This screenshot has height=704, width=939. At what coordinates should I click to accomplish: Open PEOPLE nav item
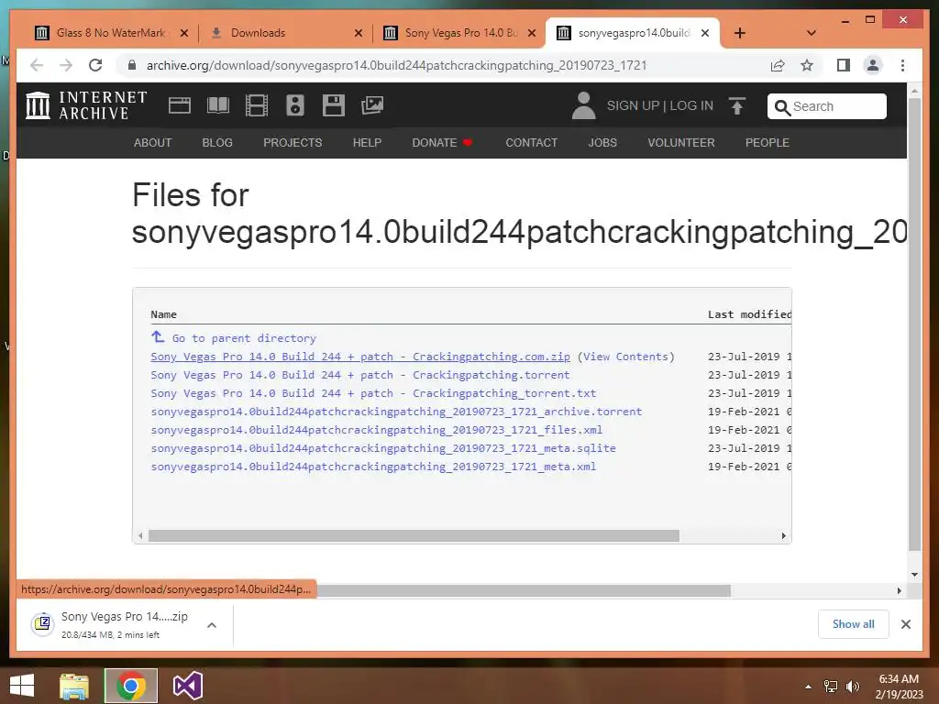coord(768,142)
